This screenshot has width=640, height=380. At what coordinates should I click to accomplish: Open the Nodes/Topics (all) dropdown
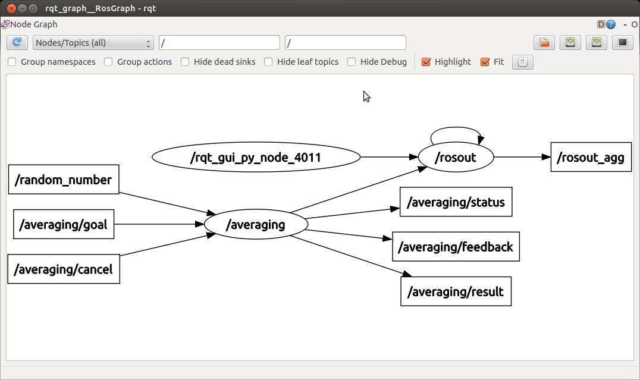tap(93, 43)
